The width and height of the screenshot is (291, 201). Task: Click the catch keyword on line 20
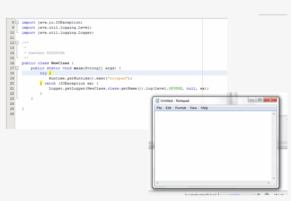point(50,83)
